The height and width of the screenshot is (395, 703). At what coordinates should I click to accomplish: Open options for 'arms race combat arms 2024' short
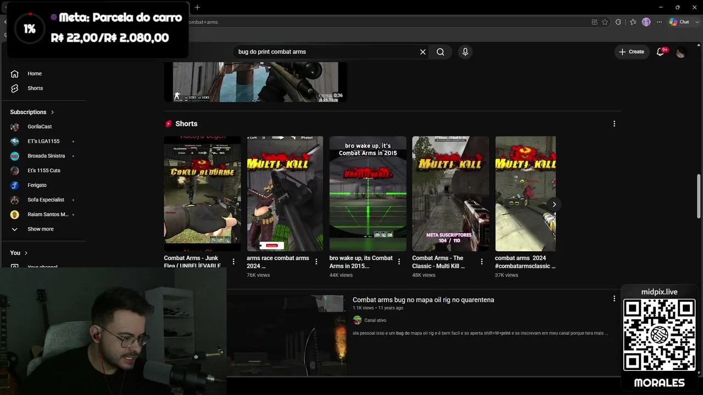(x=316, y=262)
